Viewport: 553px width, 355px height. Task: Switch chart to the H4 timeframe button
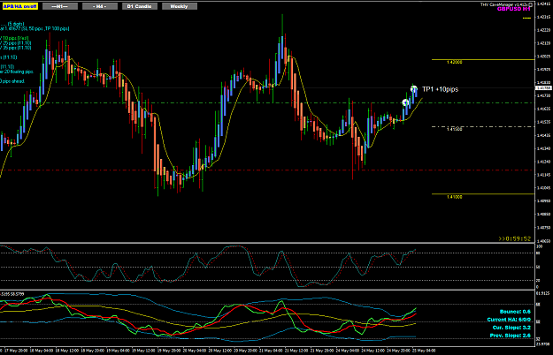(x=100, y=6)
